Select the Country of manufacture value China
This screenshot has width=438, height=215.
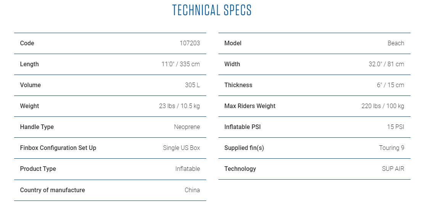pyautogui.click(x=192, y=190)
